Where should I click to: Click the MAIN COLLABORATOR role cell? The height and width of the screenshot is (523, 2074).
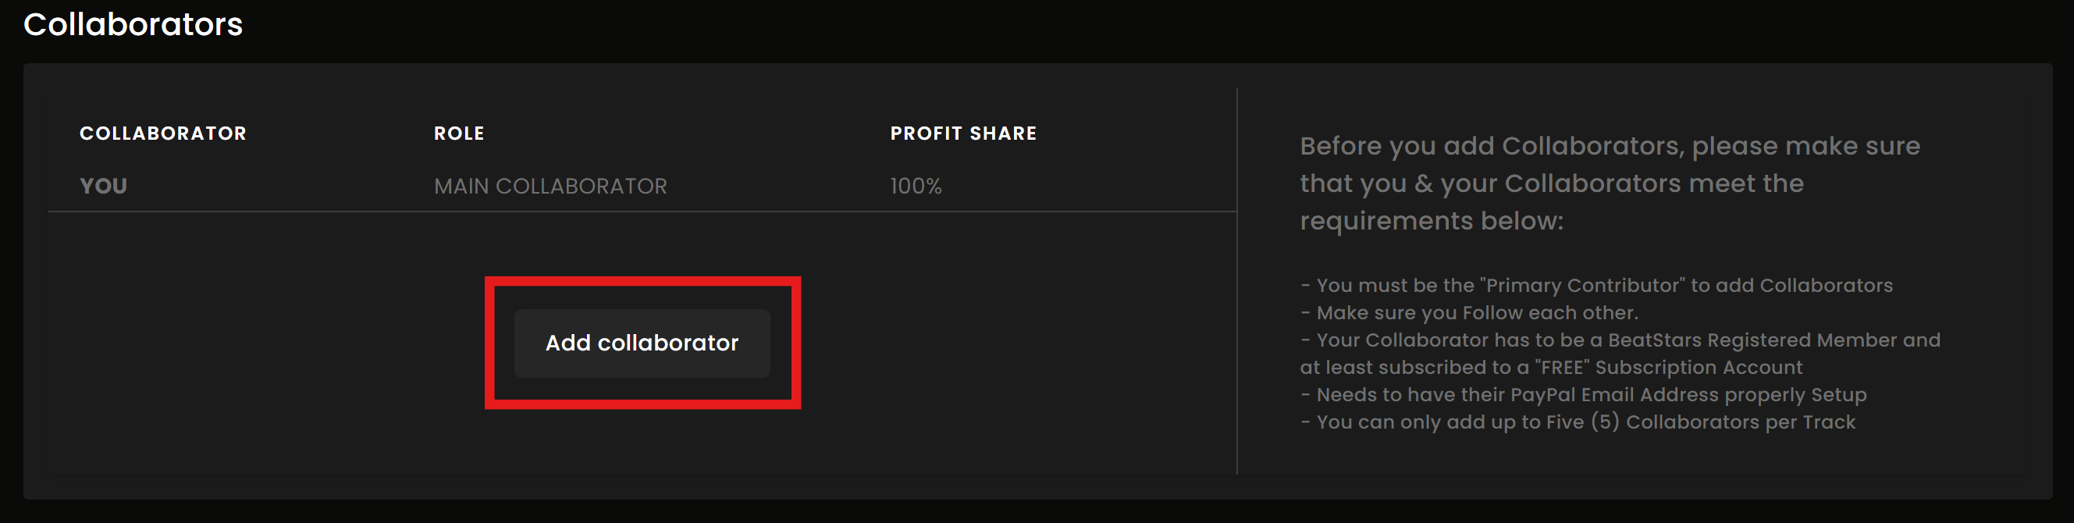[x=550, y=186]
